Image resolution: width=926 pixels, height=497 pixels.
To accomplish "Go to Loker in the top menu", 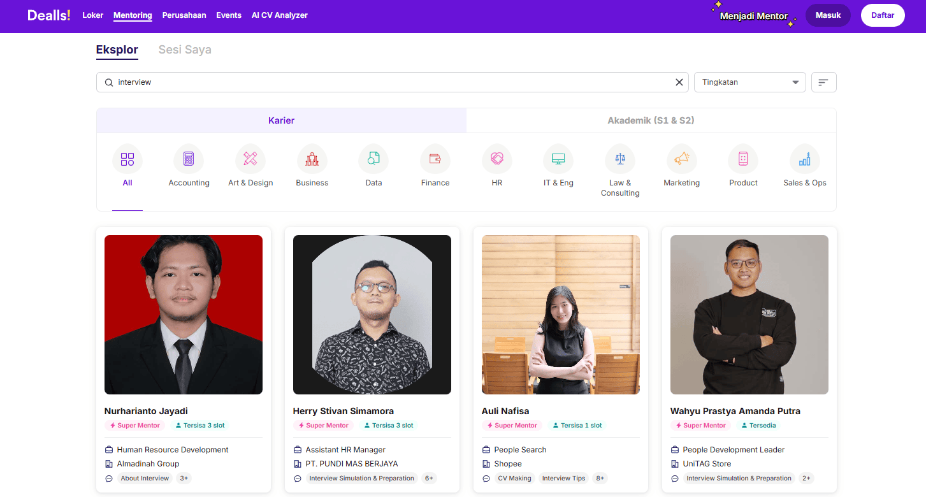I will tap(93, 15).
